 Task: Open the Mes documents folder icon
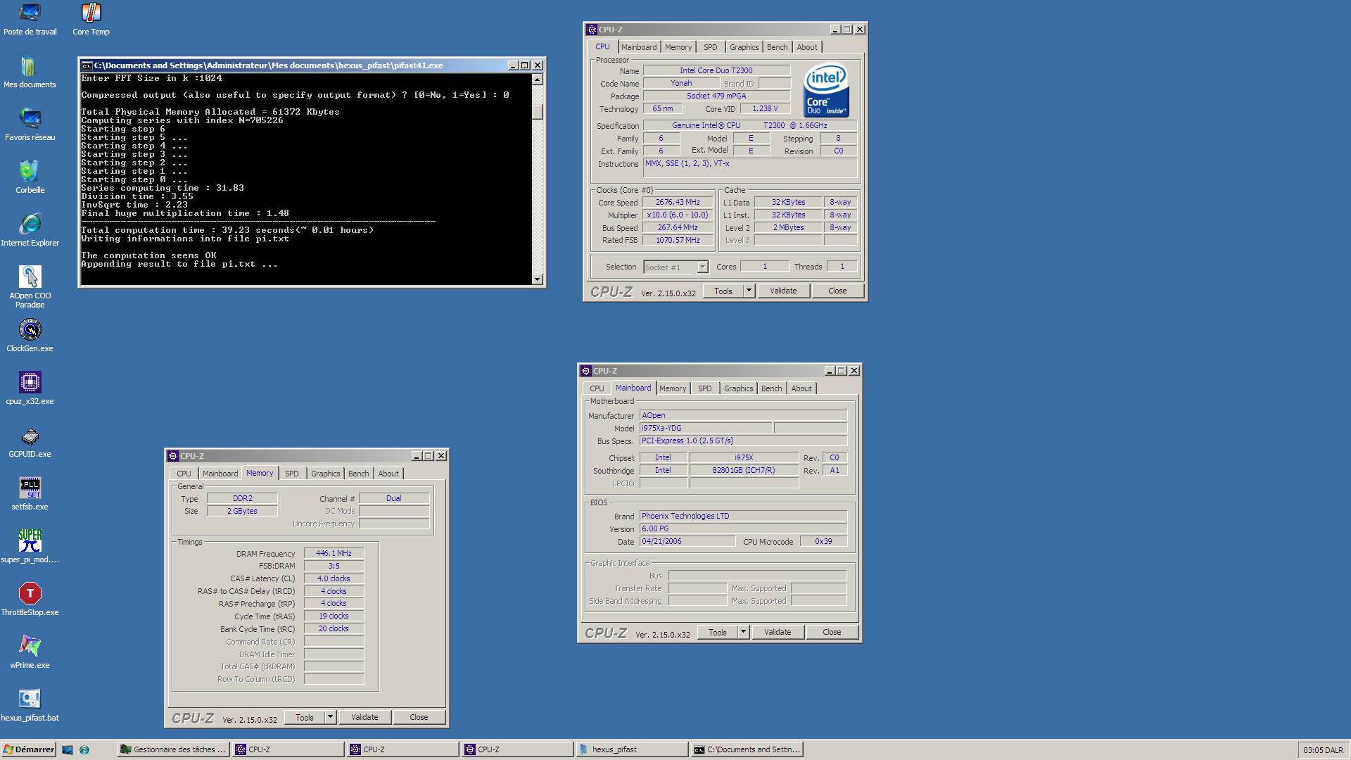click(30, 72)
